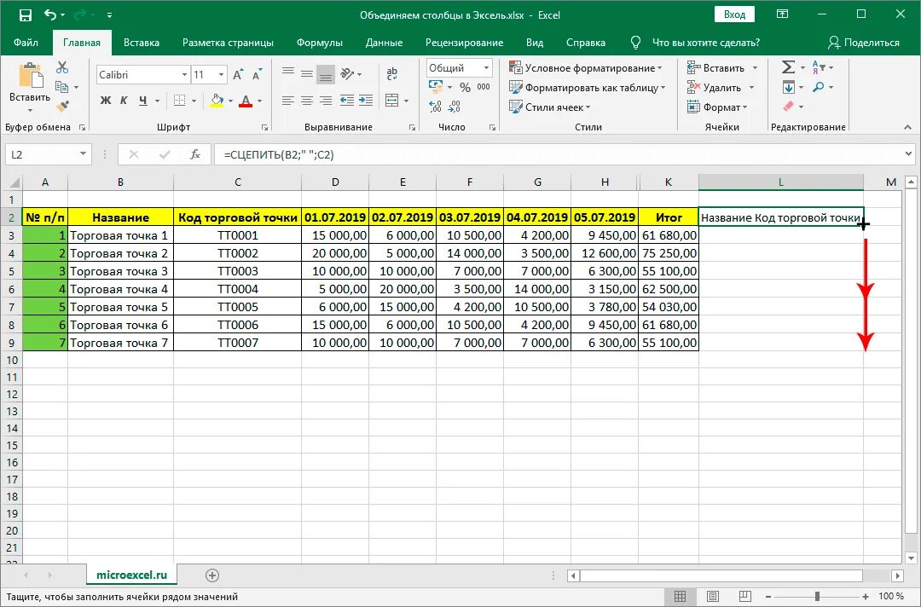Apply thousands separator 000 format
This screenshot has height=607, width=921.
(x=484, y=87)
